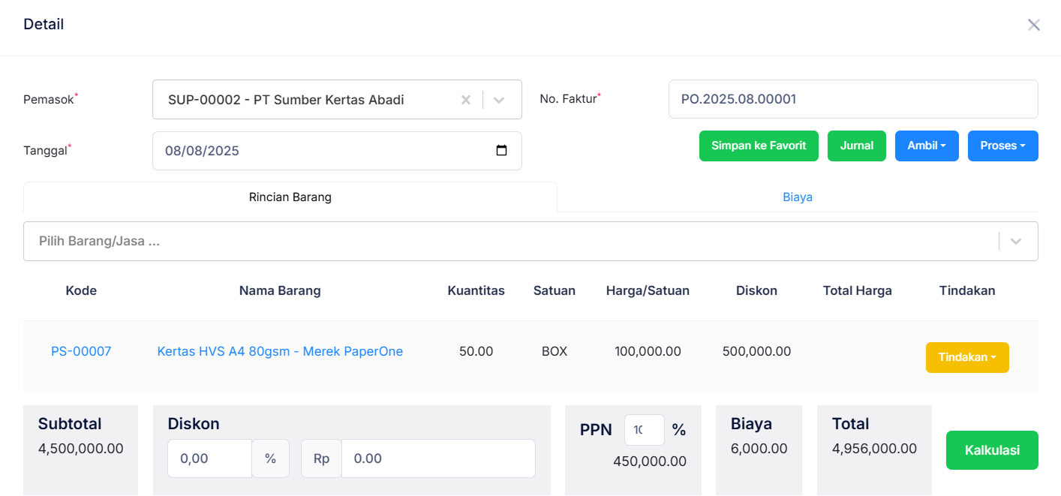This screenshot has width=1061, height=496.
Task: Open the Ambil dropdown menu
Action: point(926,146)
